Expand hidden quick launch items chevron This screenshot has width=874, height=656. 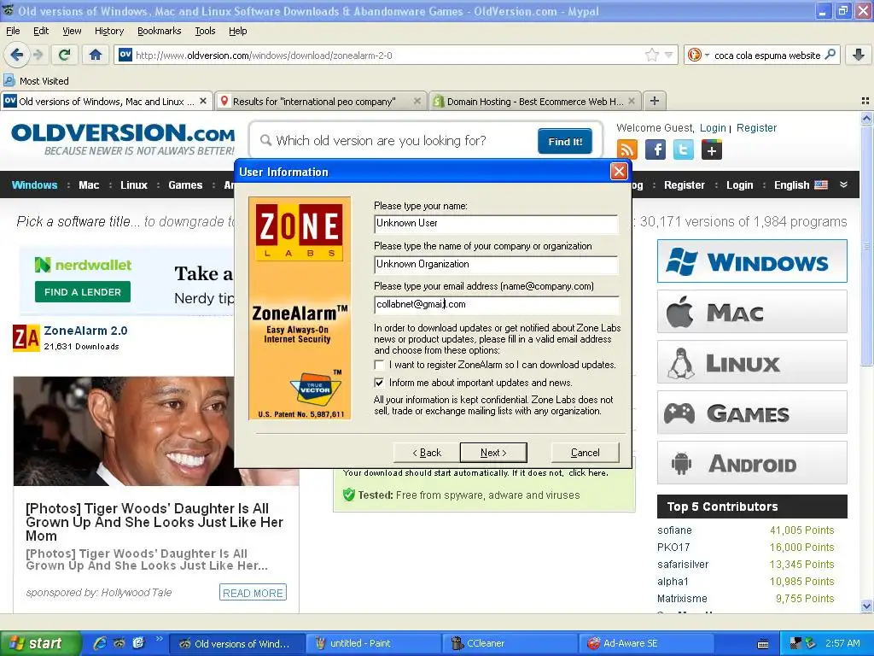[x=159, y=639]
